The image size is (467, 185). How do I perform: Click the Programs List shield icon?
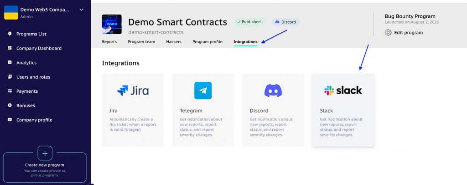point(10,34)
